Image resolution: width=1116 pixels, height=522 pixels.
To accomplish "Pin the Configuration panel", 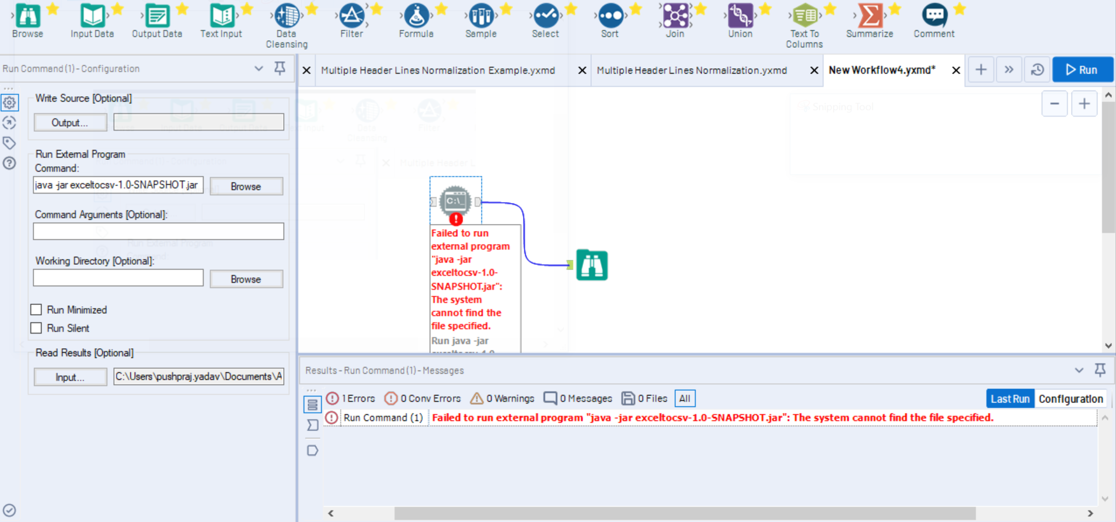I will 280,68.
